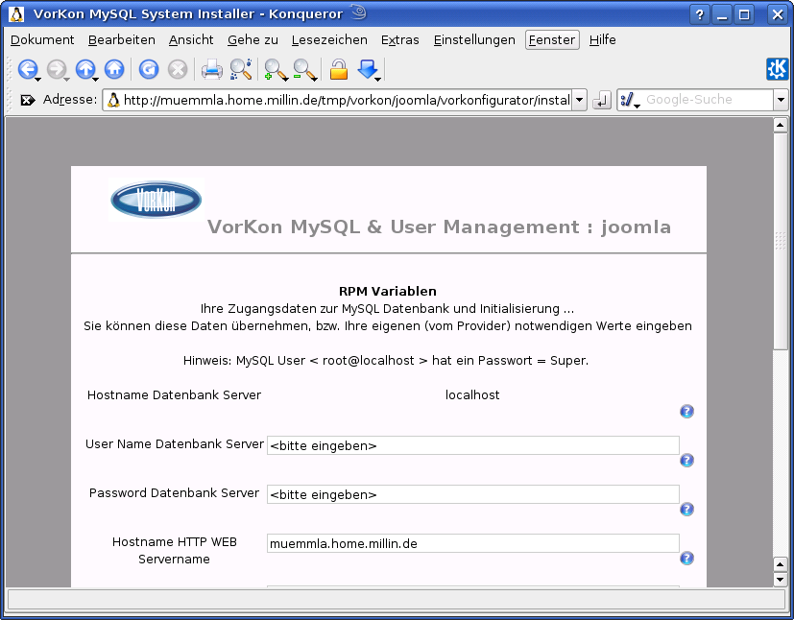Click the scrollbar up arrow at top
794x620 pixels.
click(x=780, y=125)
